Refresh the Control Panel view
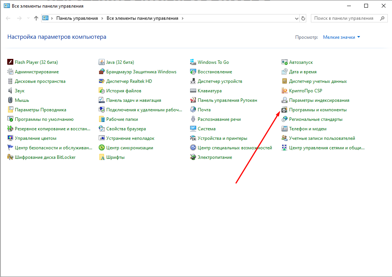This screenshot has width=392, height=277. coord(303,19)
